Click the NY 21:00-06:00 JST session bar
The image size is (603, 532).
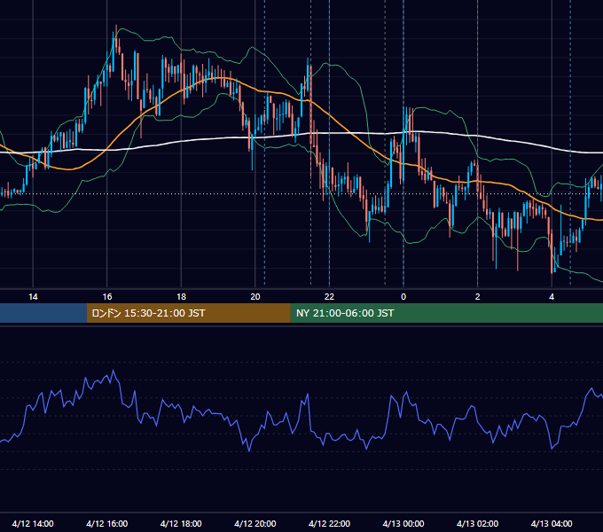[446, 313]
